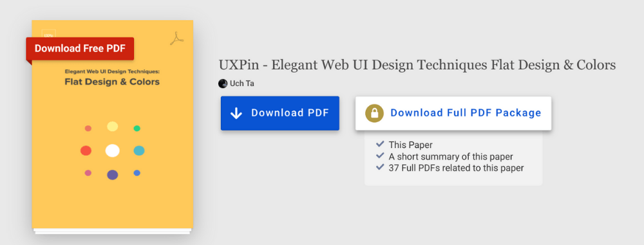This screenshot has height=245, width=644.
Task: Click checkmark beside 37 Full PDFs
Action: pyautogui.click(x=381, y=167)
